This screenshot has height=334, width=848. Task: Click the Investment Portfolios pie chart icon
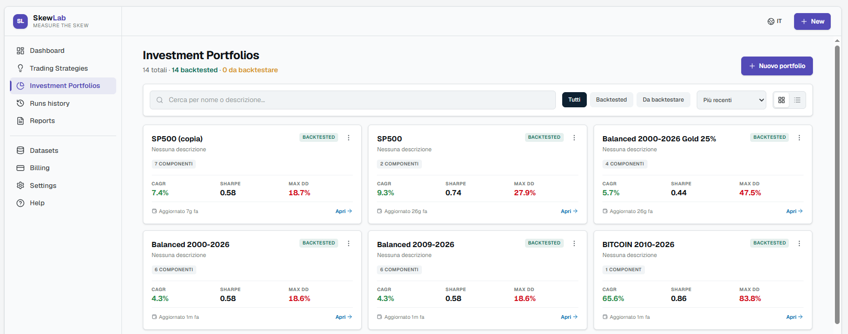point(20,86)
